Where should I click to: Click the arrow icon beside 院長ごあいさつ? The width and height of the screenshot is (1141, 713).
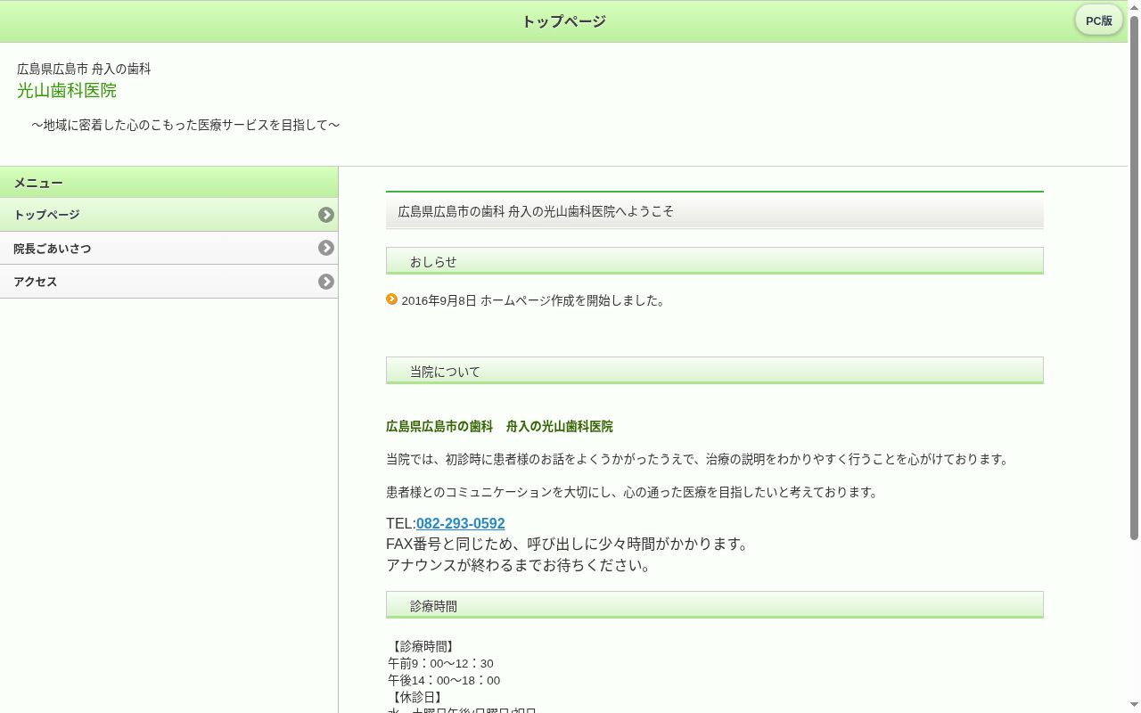pos(326,248)
